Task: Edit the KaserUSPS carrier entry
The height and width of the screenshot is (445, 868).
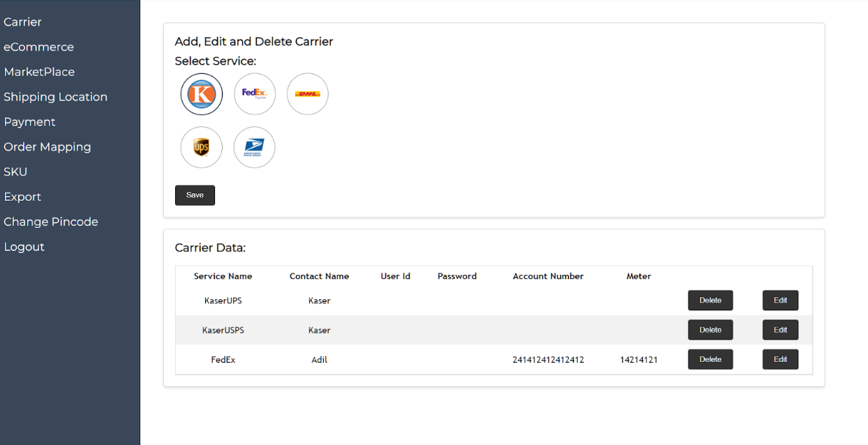Action: [x=780, y=330]
